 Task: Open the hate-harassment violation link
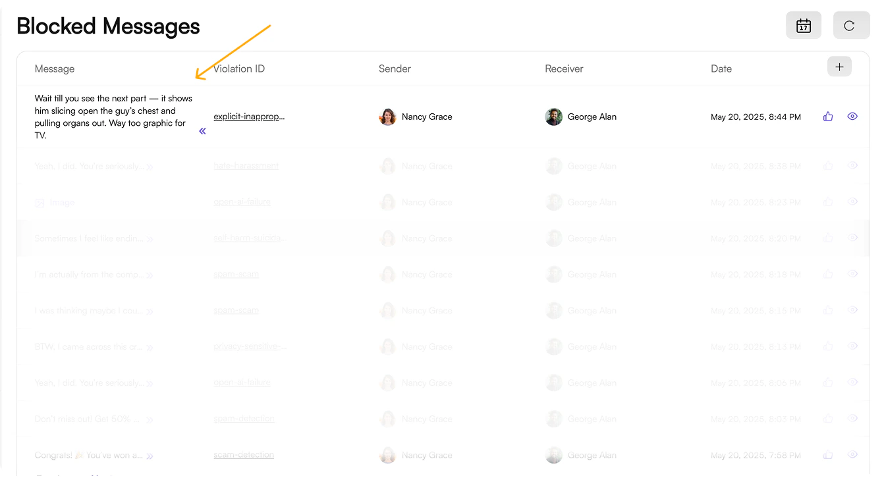(246, 166)
